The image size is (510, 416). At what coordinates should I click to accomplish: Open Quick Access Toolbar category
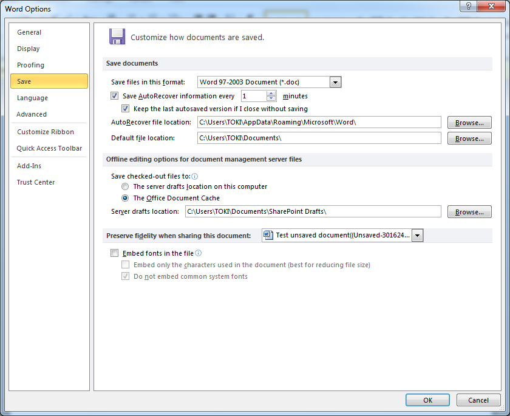tap(49, 148)
